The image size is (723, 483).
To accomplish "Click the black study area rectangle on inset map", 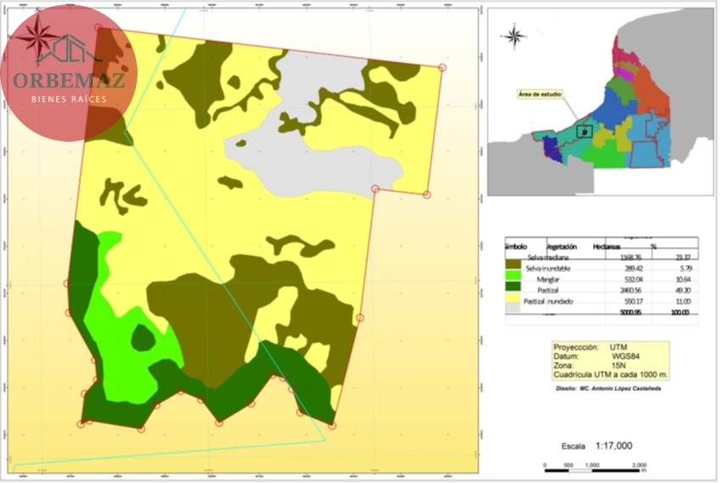I will [583, 132].
